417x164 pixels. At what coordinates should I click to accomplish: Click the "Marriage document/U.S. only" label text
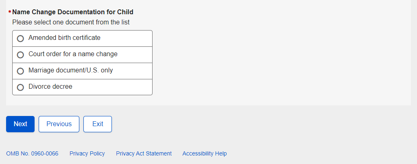point(70,70)
